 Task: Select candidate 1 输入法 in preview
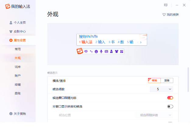tap(86, 42)
